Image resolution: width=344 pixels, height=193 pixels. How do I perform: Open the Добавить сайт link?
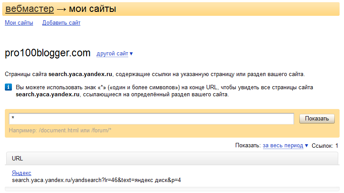click(61, 23)
